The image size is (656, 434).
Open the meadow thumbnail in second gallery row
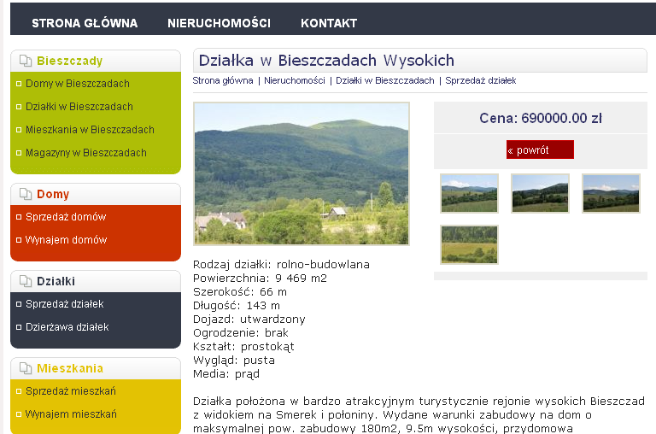[x=470, y=245]
